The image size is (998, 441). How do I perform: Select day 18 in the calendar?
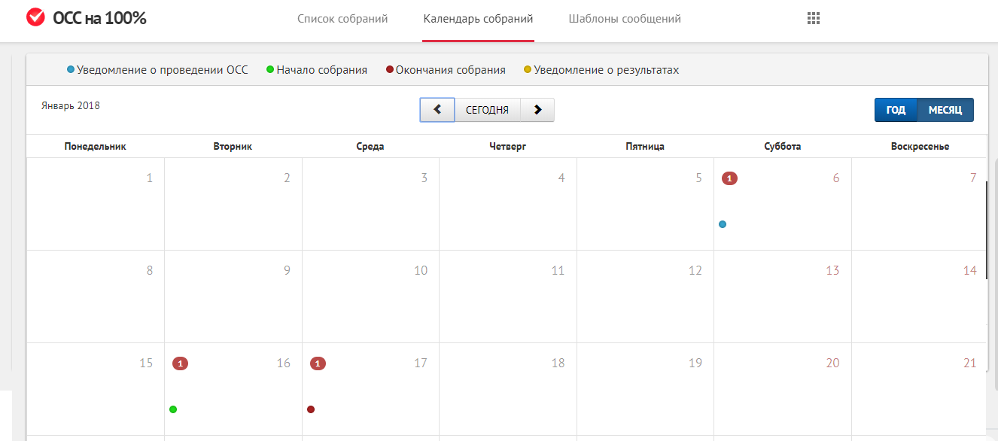(558, 363)
